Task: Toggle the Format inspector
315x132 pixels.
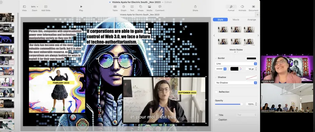Action: (231, 7)
